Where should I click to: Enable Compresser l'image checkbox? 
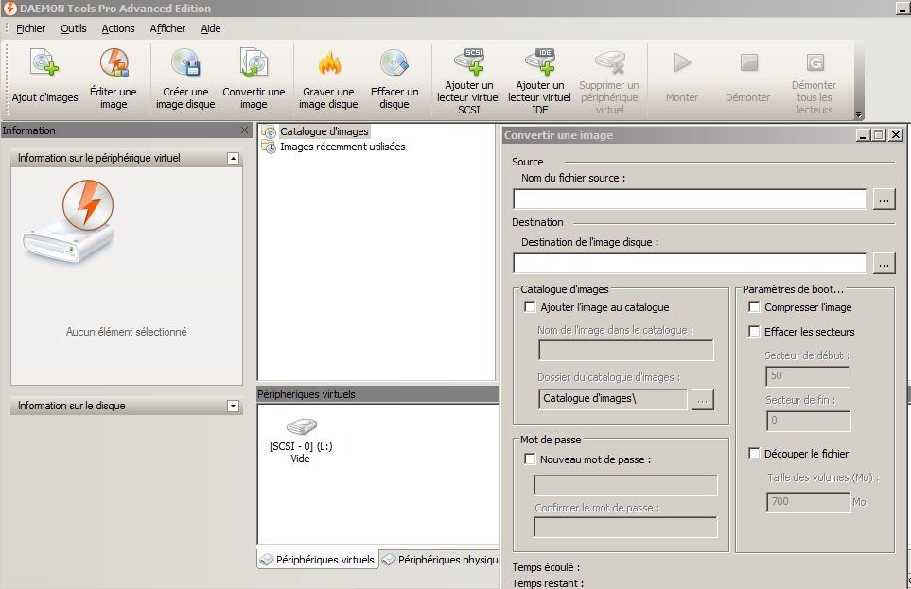[x=754, y=306]
